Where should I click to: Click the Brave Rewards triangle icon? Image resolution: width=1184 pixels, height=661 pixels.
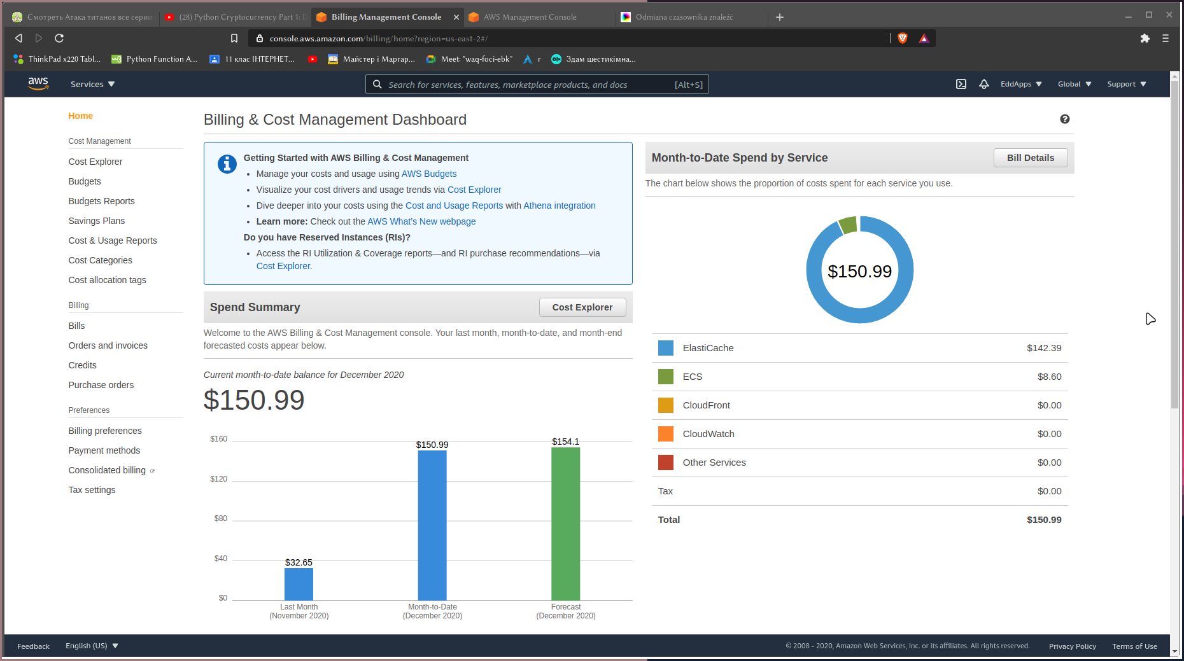click(x=924, y=38)
